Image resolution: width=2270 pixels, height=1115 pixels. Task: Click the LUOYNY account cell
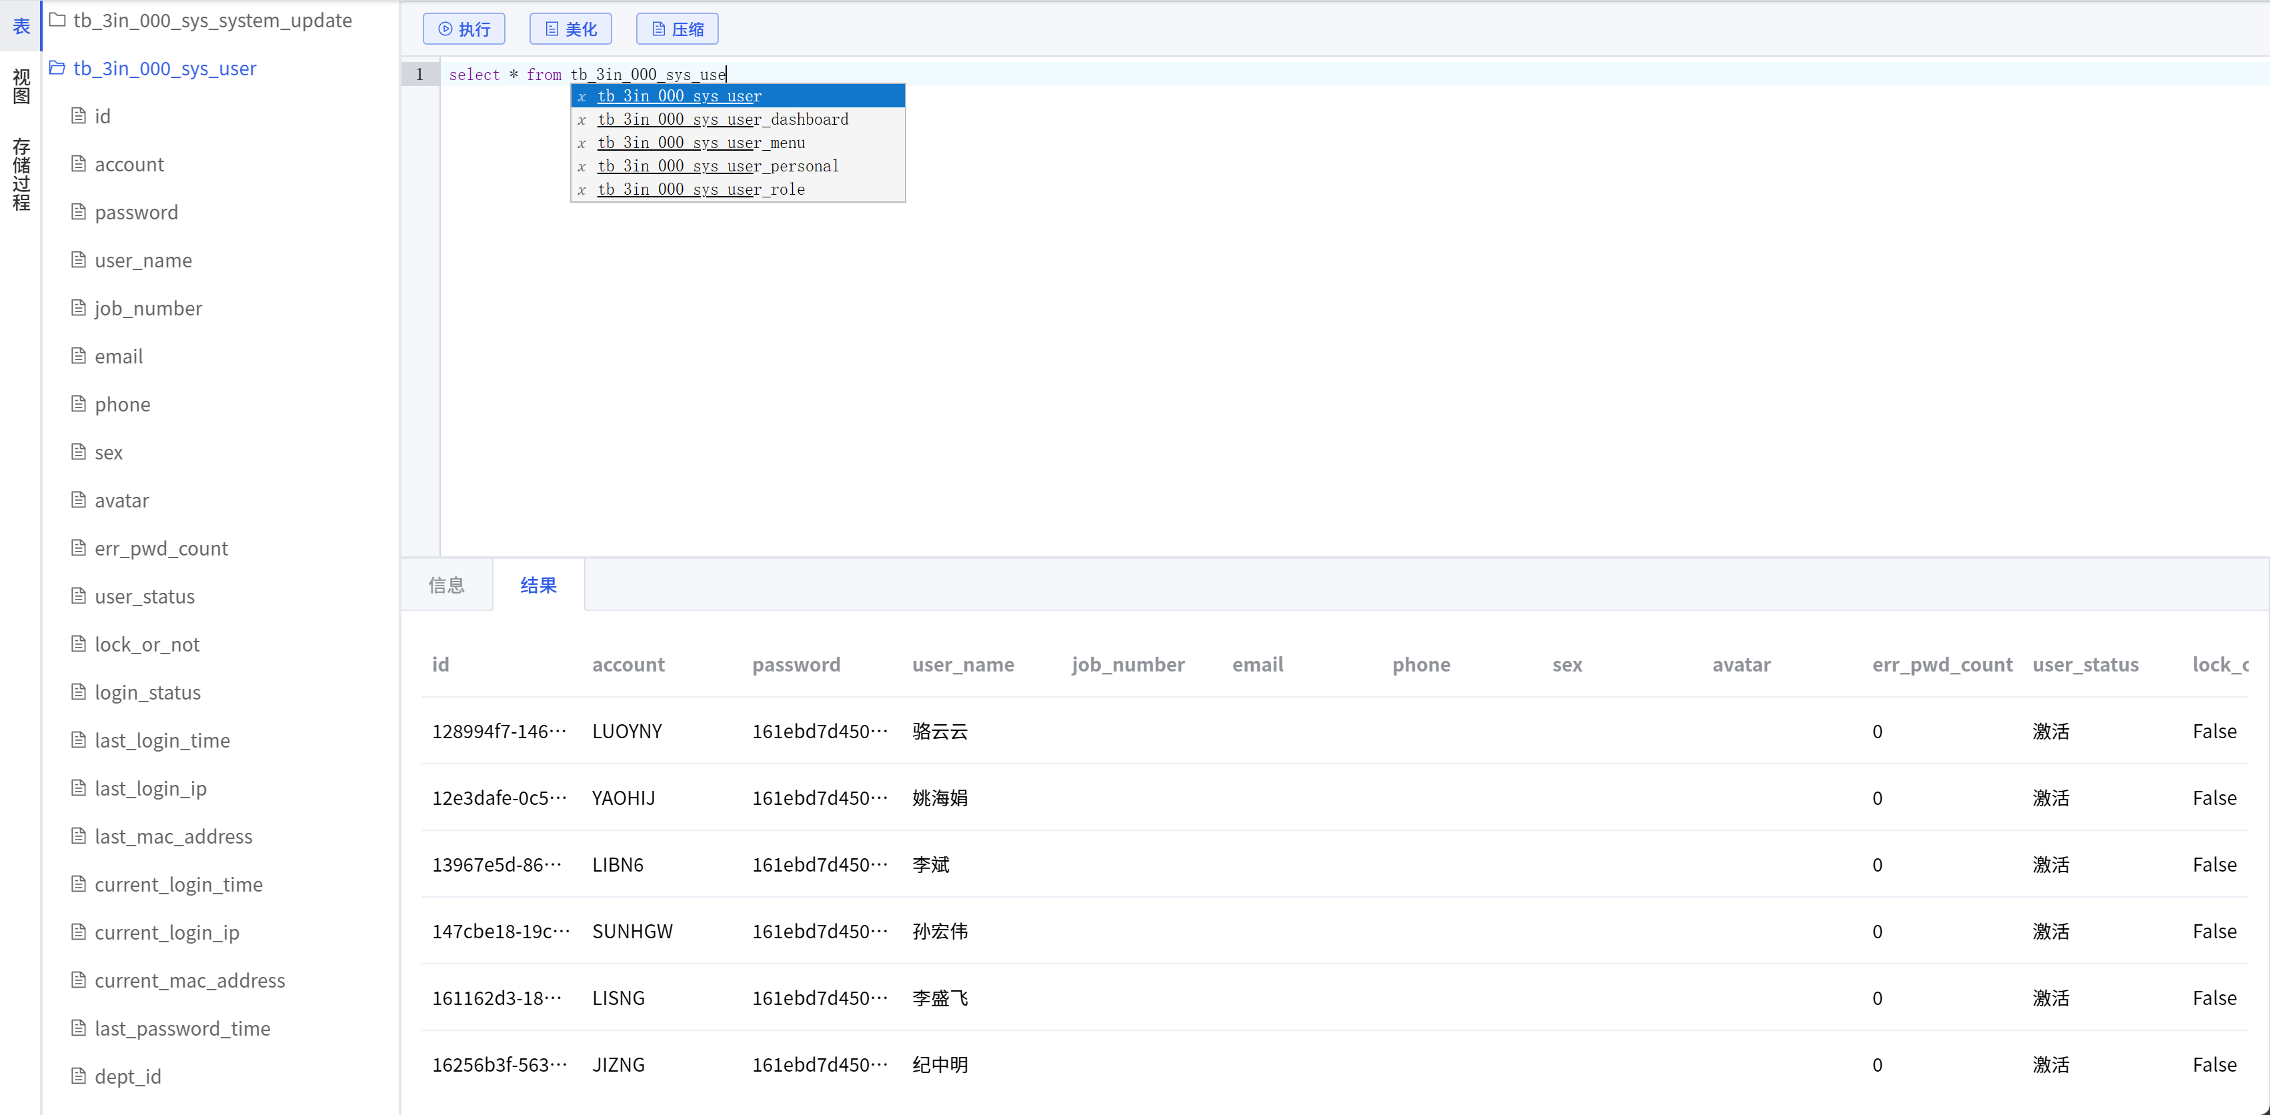[x=628, y=732]
